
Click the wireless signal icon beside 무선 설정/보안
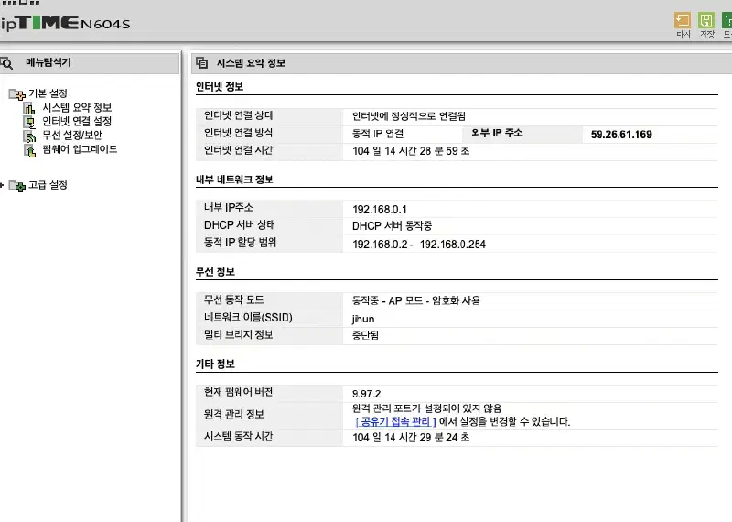click(29, 136)
